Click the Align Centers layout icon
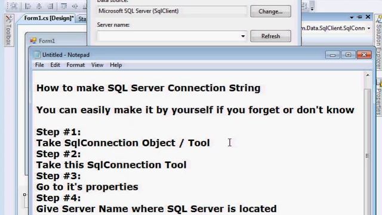This screenshot has width=382, height=215. tap(39, 6)
